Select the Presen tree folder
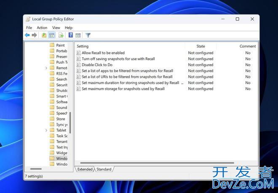This screenshot has height=193, width=278. pos(61,56)
